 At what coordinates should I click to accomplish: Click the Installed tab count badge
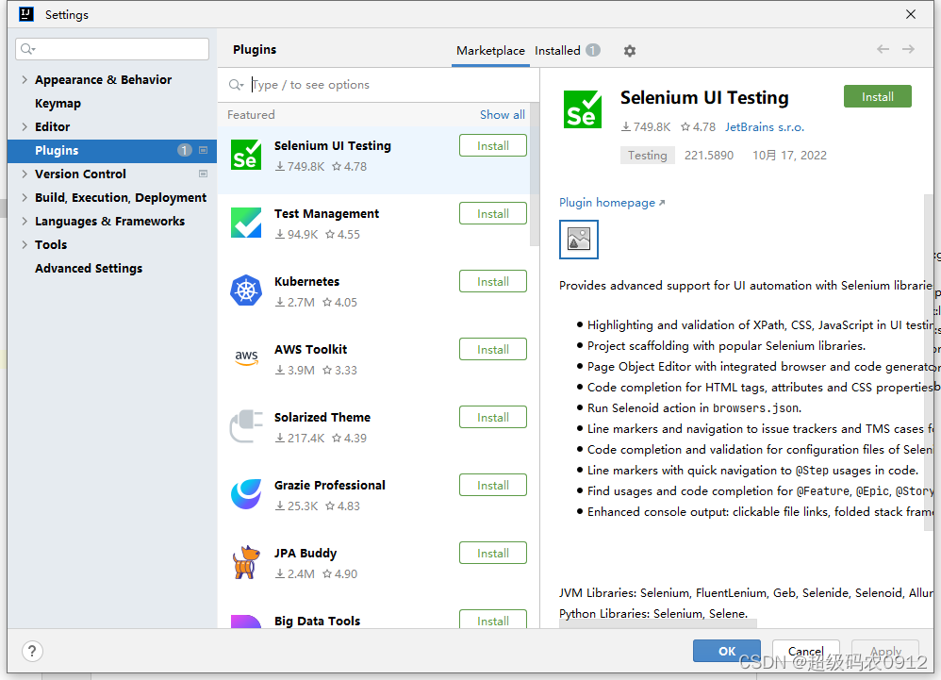tap(593, 50)
